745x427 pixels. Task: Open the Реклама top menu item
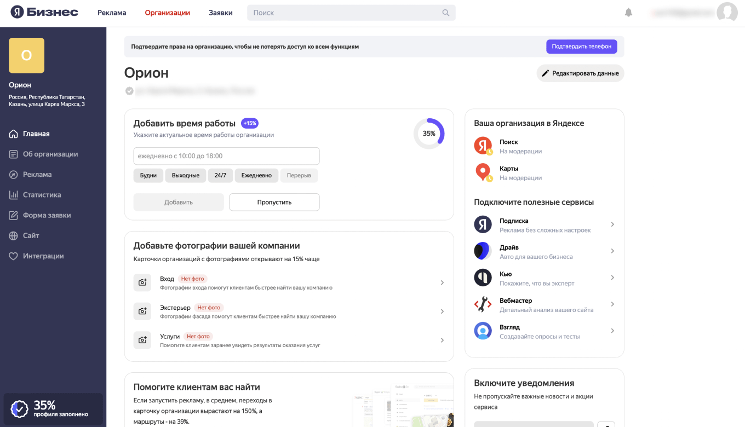click(x=111, y=11)
